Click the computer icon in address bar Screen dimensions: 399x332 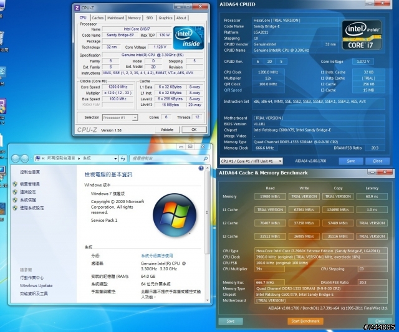click(x=38, y=158)
